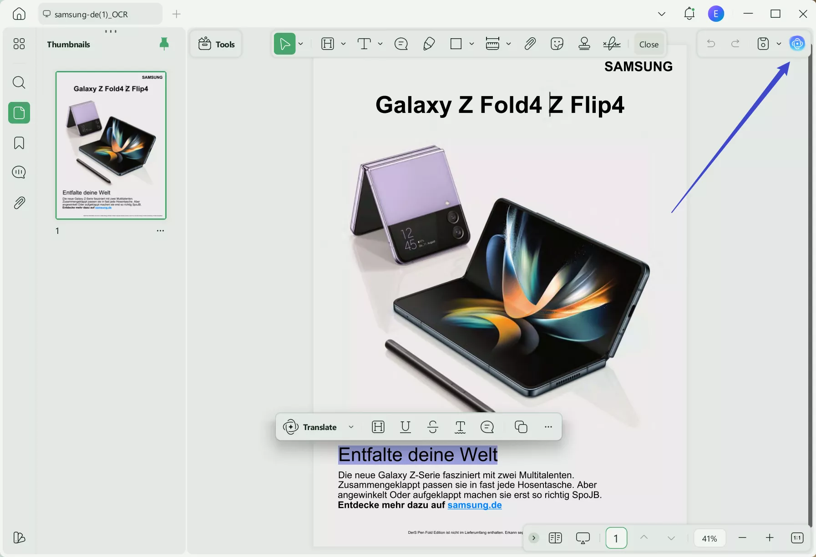Open the Bookmarks panel

[x=19, y=143]
